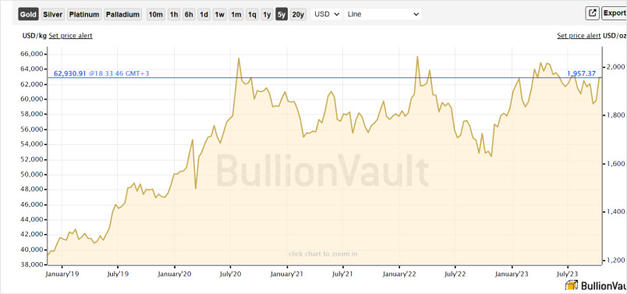This screenshot has height=294, width=627.
Task: Set chart range to 1m
Action: pyautogui.click(x=236, y=14)
